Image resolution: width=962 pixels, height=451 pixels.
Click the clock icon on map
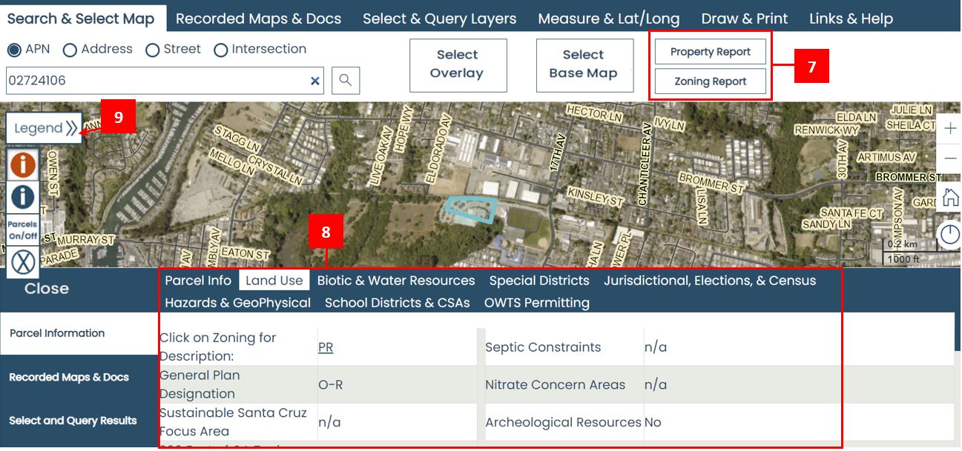click(x=950, y=235)
